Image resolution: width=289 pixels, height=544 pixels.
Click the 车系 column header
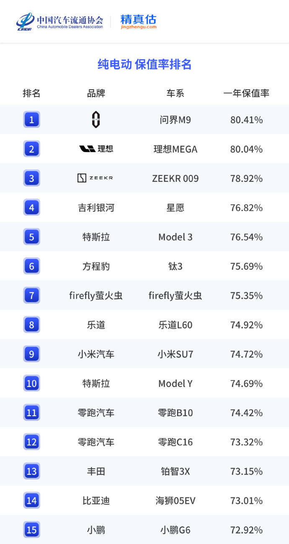coord(175,93)
